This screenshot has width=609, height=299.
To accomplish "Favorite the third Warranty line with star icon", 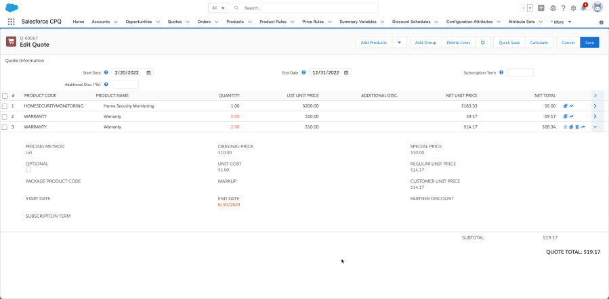I will tap(566, 127).
